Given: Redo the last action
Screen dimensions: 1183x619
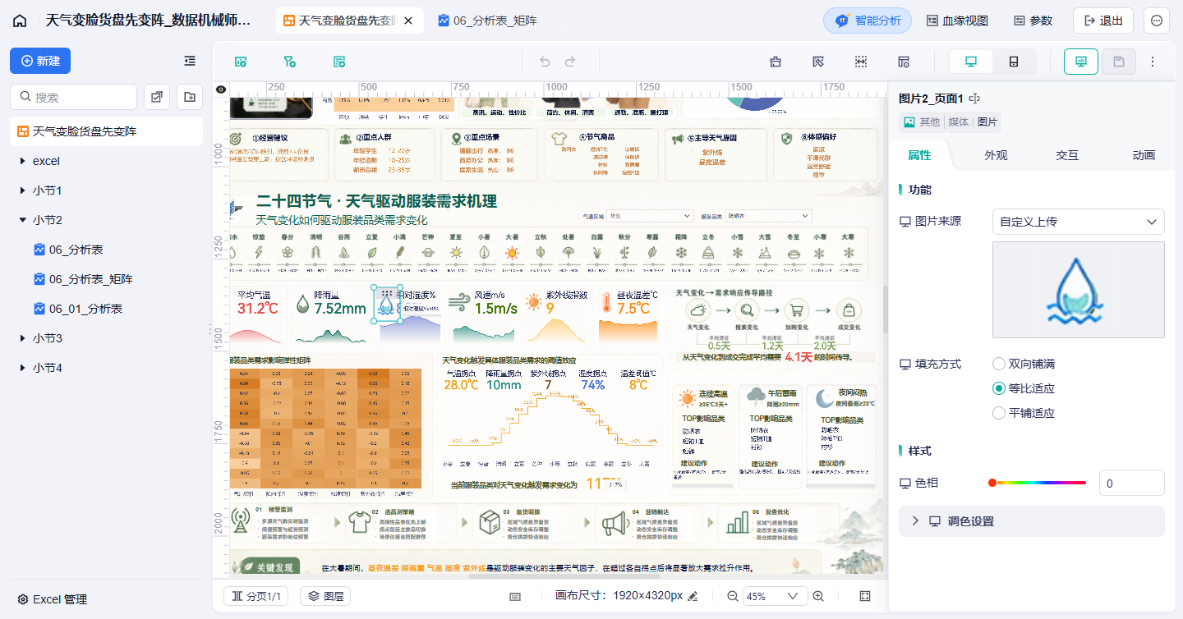Looking at the screenshot, I should [x=570, y=62].
